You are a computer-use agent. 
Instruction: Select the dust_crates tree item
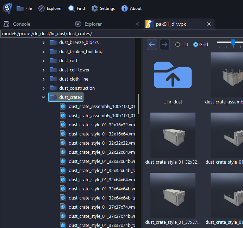click(x=66, y=97)
